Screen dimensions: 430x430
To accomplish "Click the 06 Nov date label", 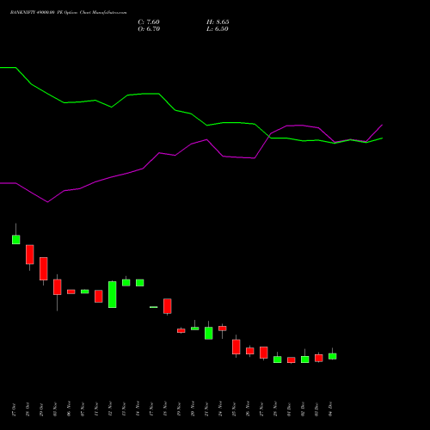I will [69, 408].
